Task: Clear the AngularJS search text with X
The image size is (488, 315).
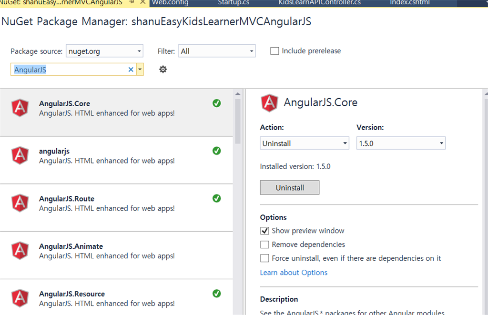Action: tap(131, 70)
